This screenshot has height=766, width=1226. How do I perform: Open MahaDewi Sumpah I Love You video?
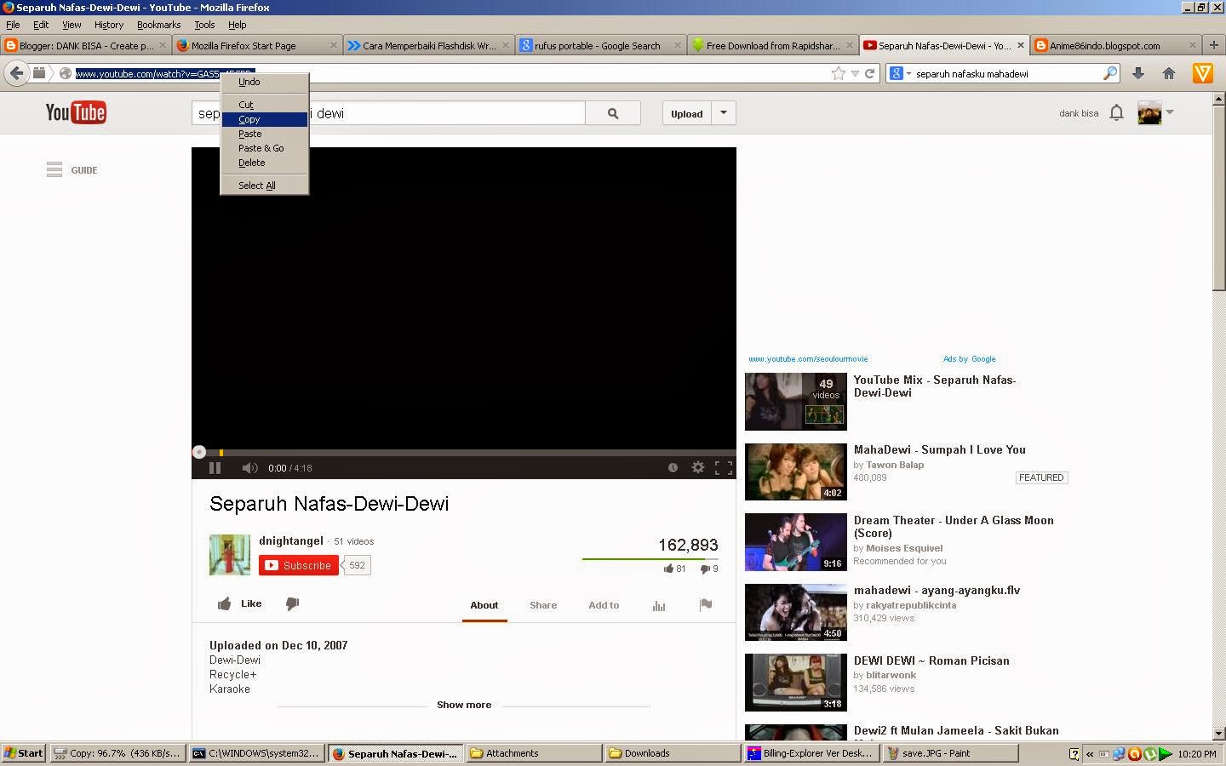pos(940,449)
